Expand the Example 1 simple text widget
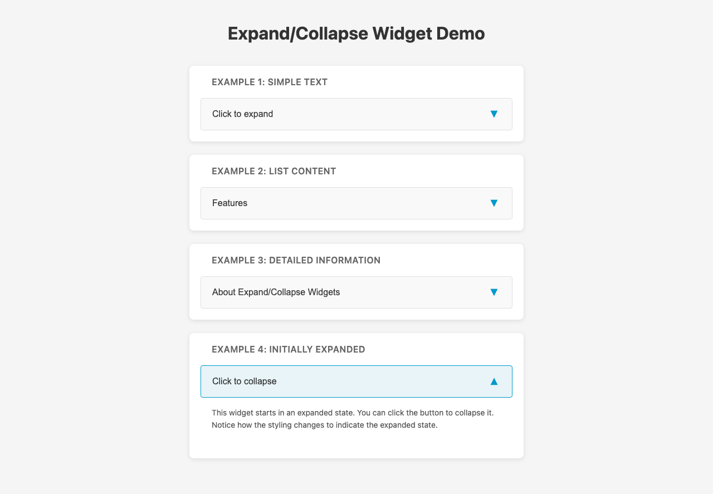Viewport: 713px width, 494px height. (356, 114)
